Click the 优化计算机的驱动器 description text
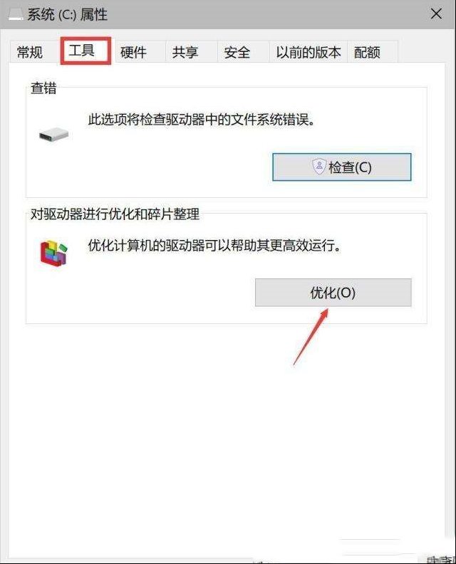The height and width of the screenshot is (564, 456). click(x=214, y=246)
